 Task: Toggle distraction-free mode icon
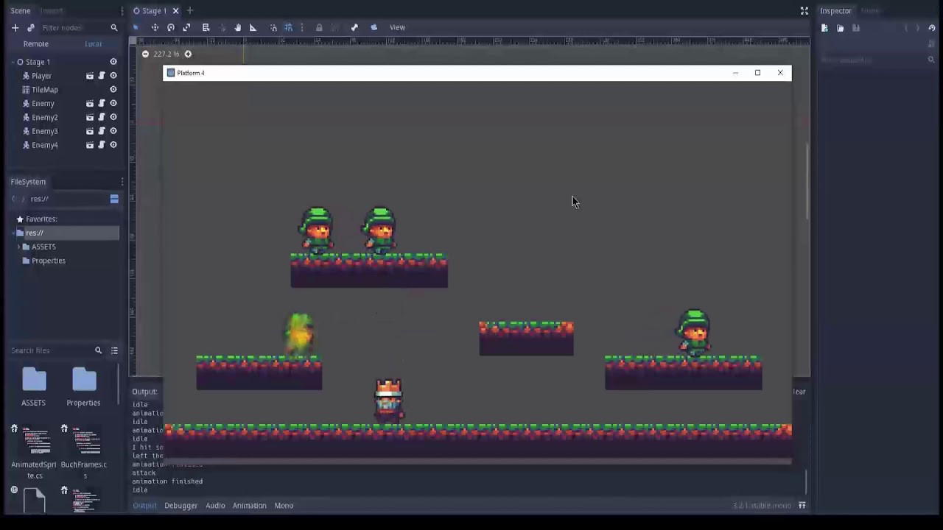804,10
